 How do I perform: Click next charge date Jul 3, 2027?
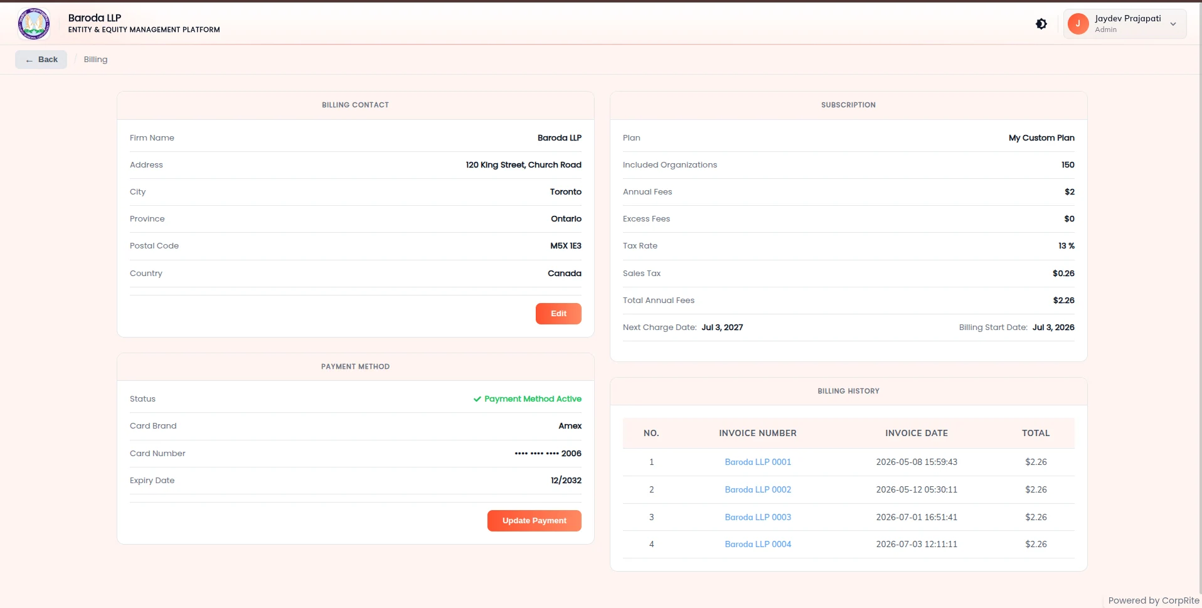pos(722,328)
